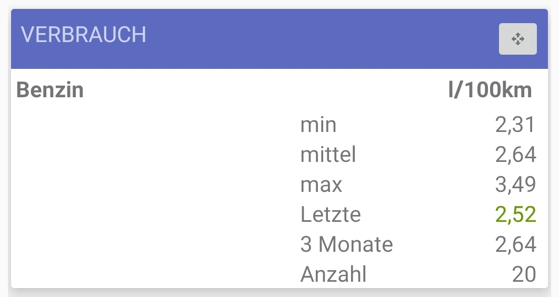Click the maximum value 3,49
The height and width of the screenshot is (297, 559).
[515, 185]
